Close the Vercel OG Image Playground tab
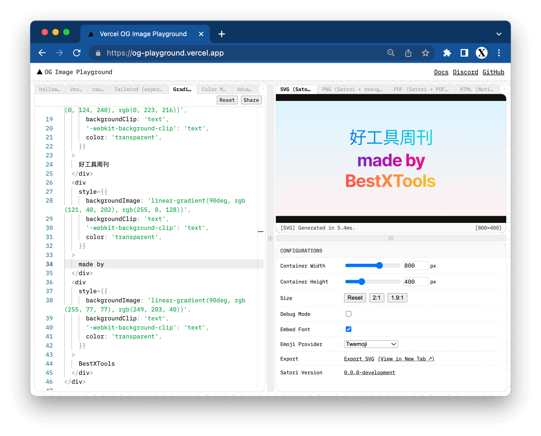Screen dimensions: 541x436 click(x=201, y=34)
